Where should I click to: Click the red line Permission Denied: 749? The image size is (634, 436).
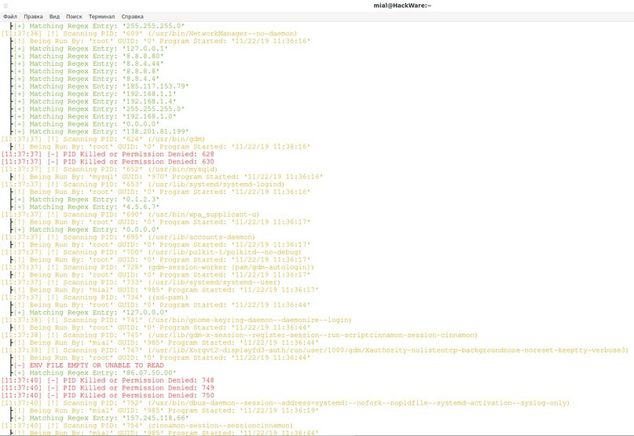(x=108, y=388)
